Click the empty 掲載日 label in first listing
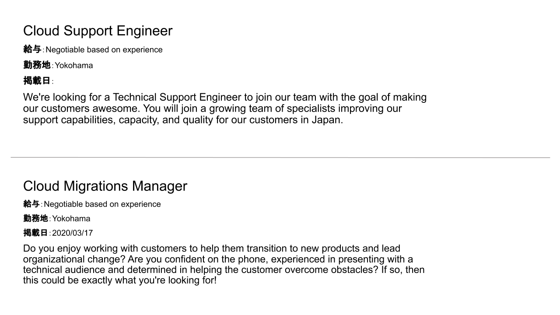560x315 pixels. coord(37,81)
